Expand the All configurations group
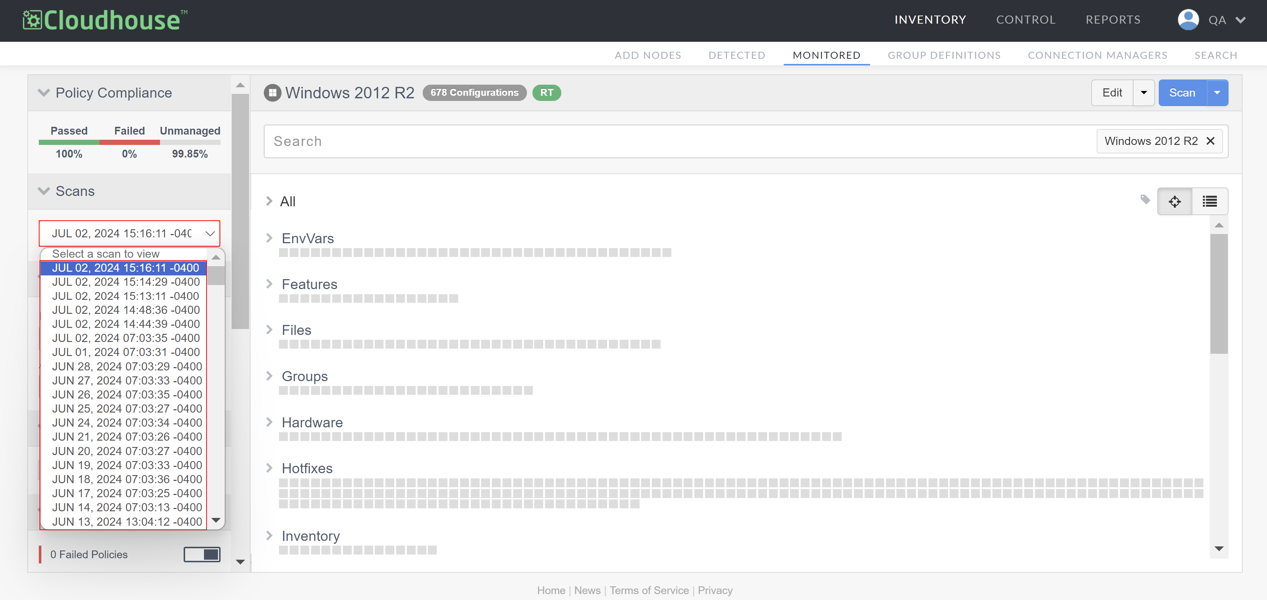Screen dimensions: 1267x600 coord(269,201)
